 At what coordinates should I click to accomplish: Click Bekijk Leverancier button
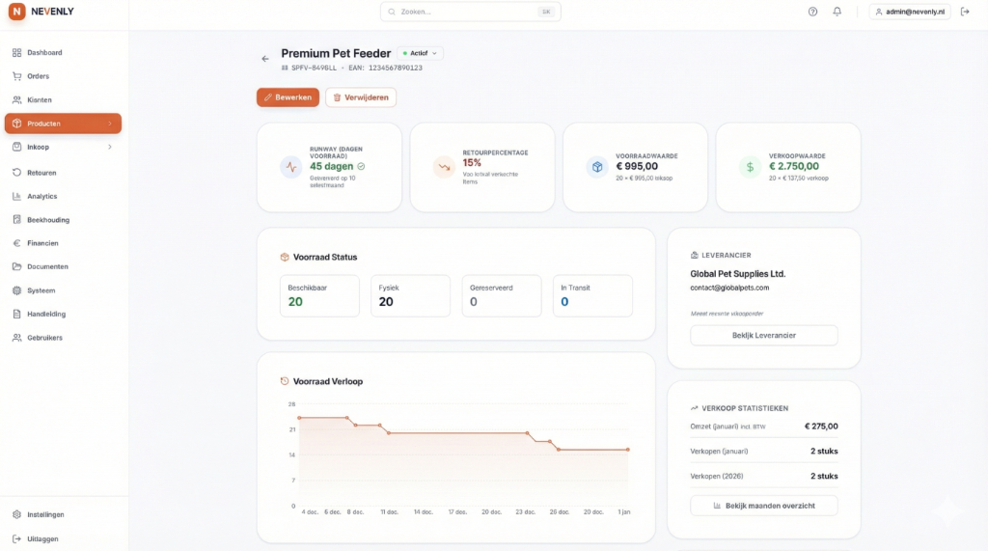pyautogui.click(x=764, y=336)
